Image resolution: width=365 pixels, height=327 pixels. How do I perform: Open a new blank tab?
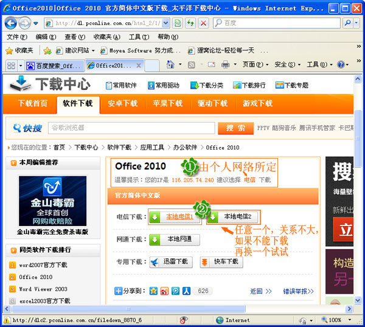[x=152, y=66]
